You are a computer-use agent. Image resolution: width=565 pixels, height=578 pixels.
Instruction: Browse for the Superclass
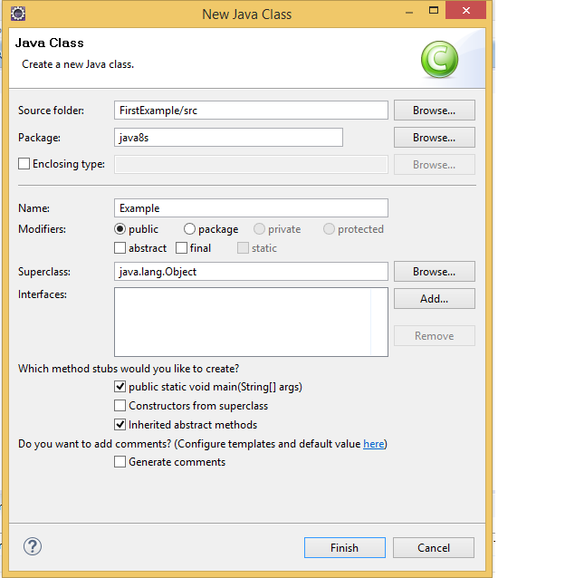(x=435, y=272)
